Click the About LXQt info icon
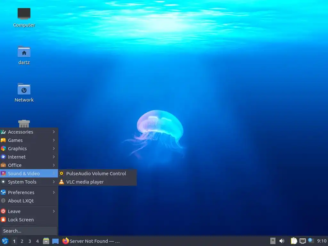This screenshot has height=246, width=328. point(3,201)
